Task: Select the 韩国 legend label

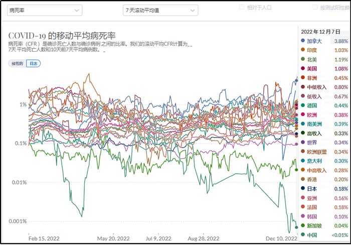Action: click(312, 216)
